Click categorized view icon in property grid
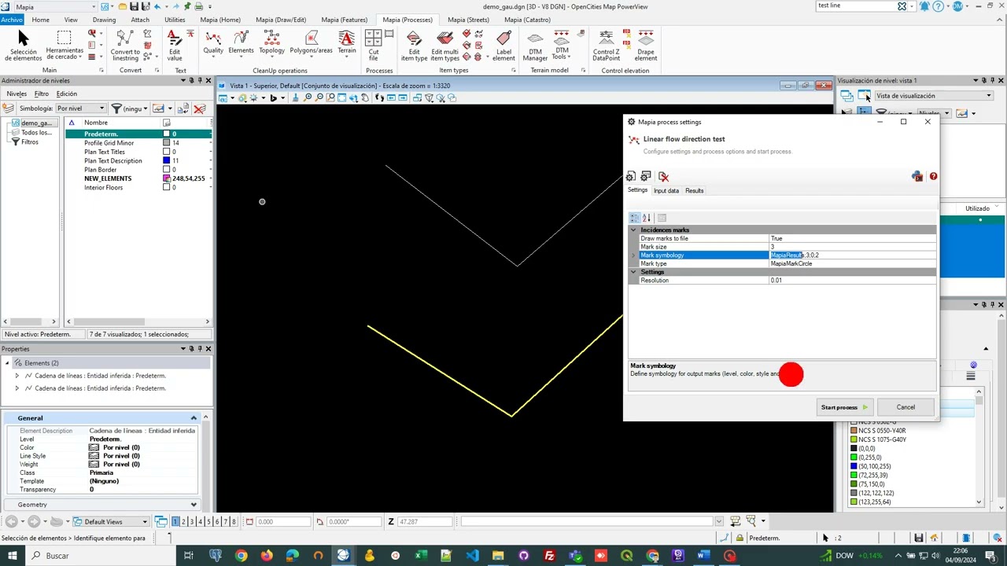This screenshot has height=566, width=1007. pyautogui.click(x=634, y=218)
